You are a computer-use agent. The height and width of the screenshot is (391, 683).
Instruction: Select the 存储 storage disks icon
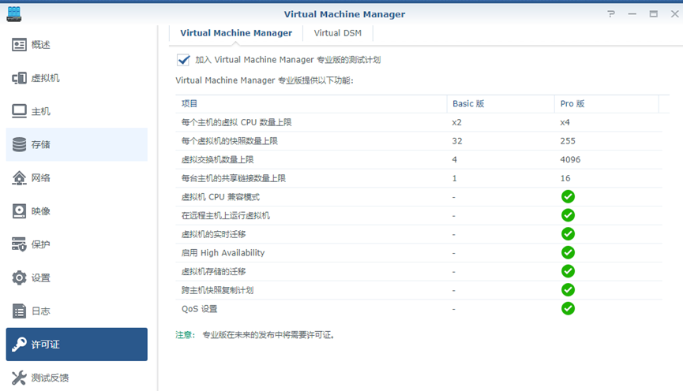point(19,144)
